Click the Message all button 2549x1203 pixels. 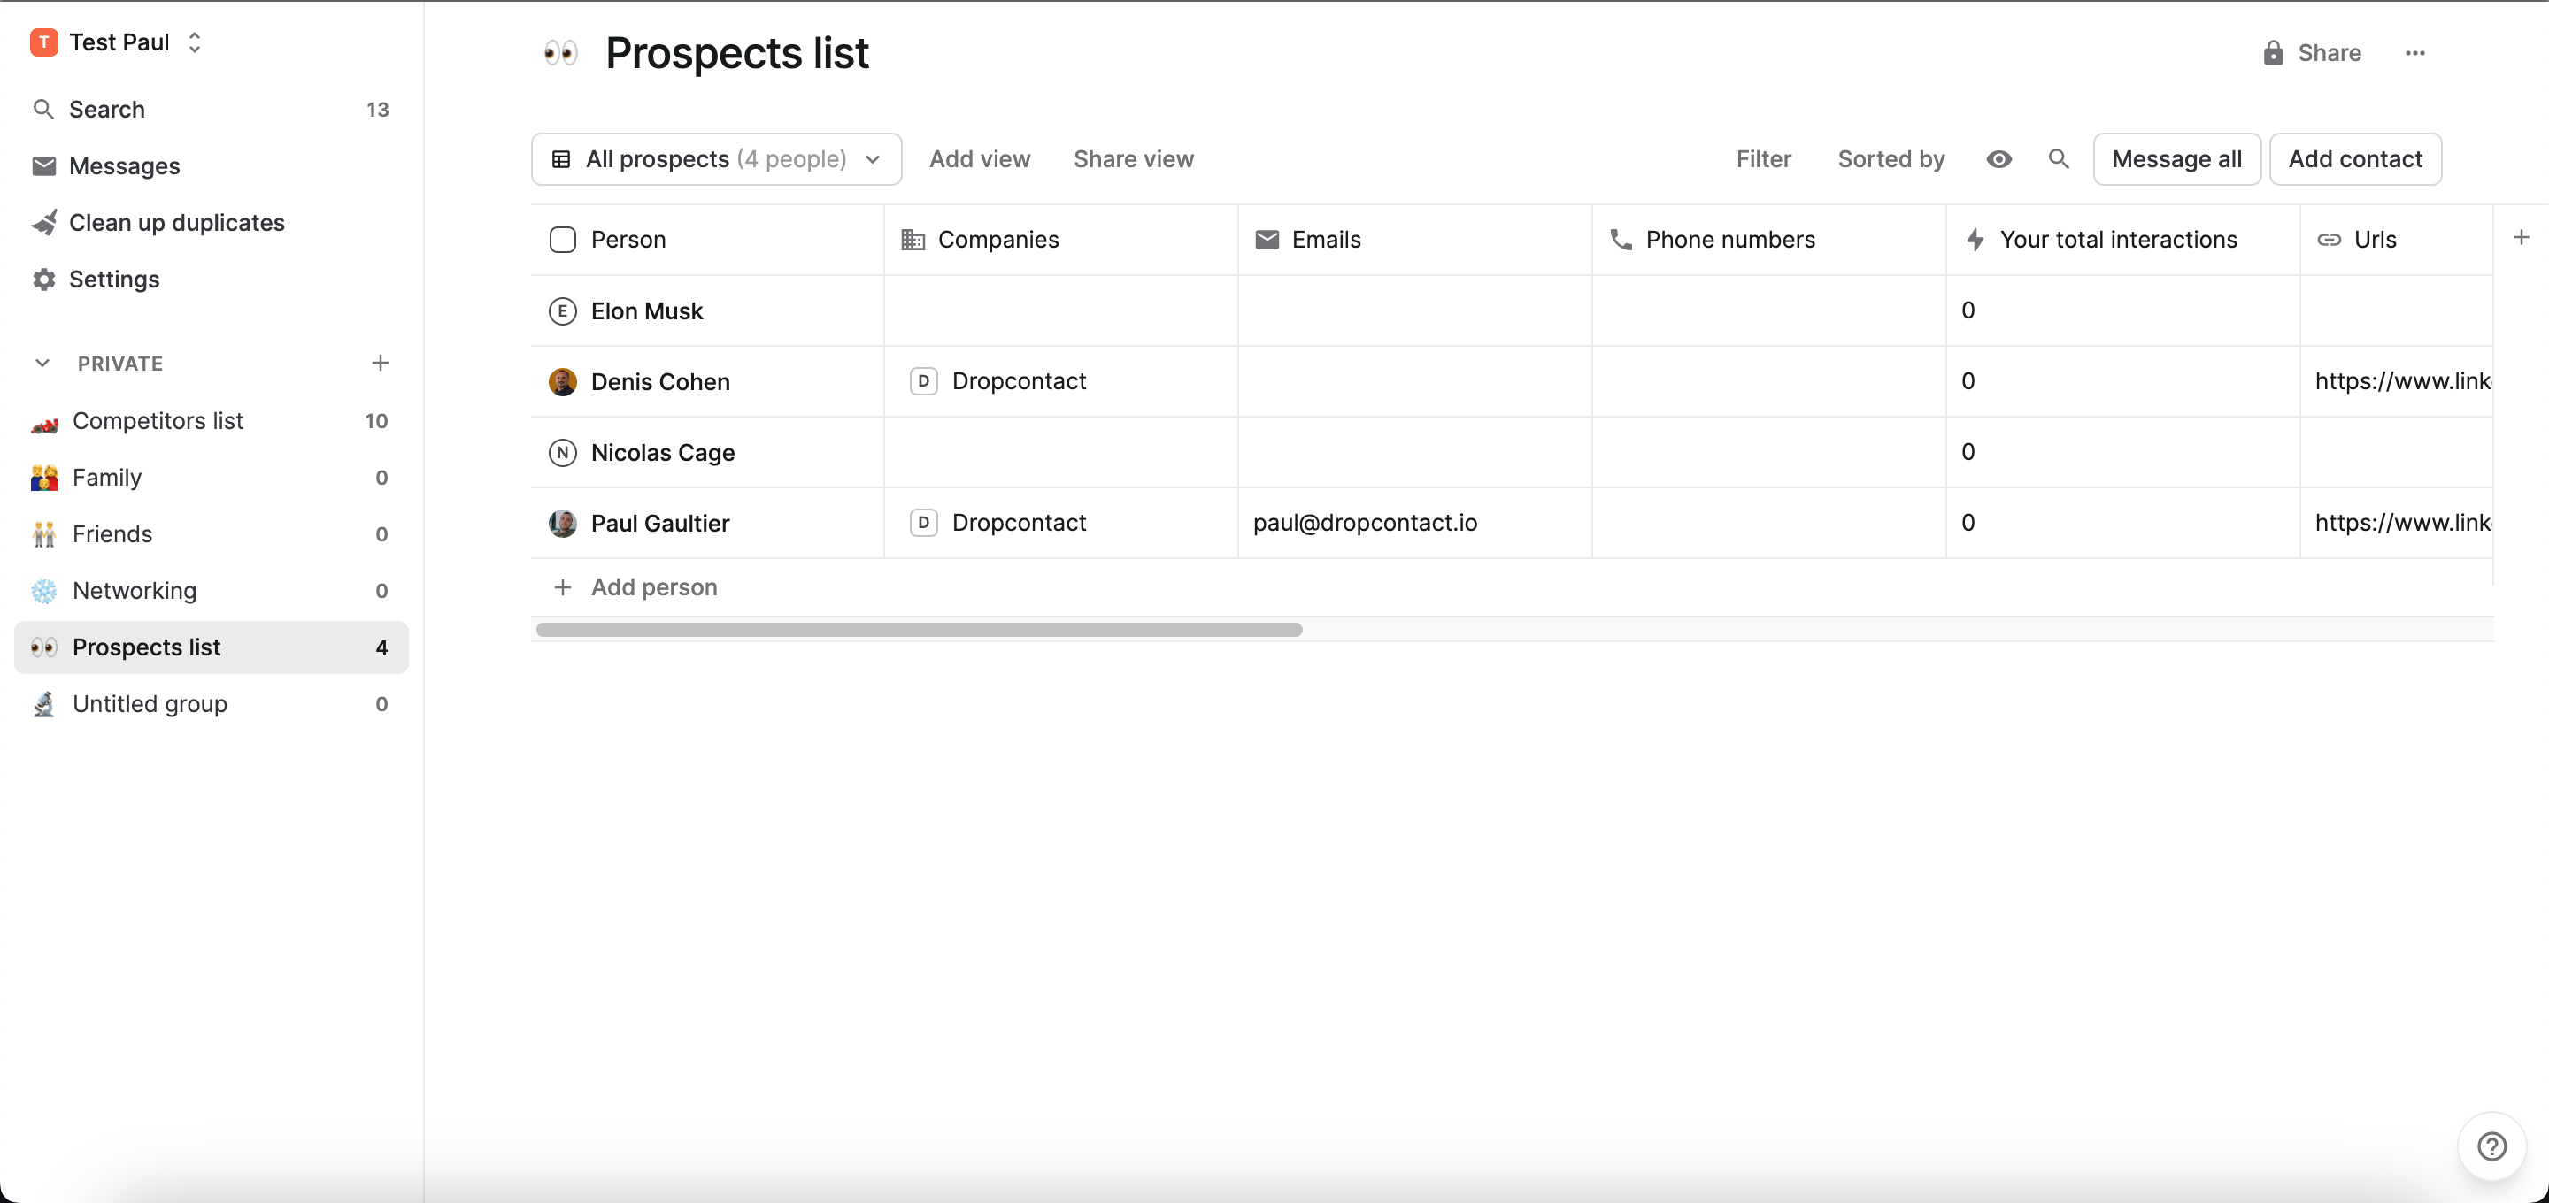(x=2176, y=159)
